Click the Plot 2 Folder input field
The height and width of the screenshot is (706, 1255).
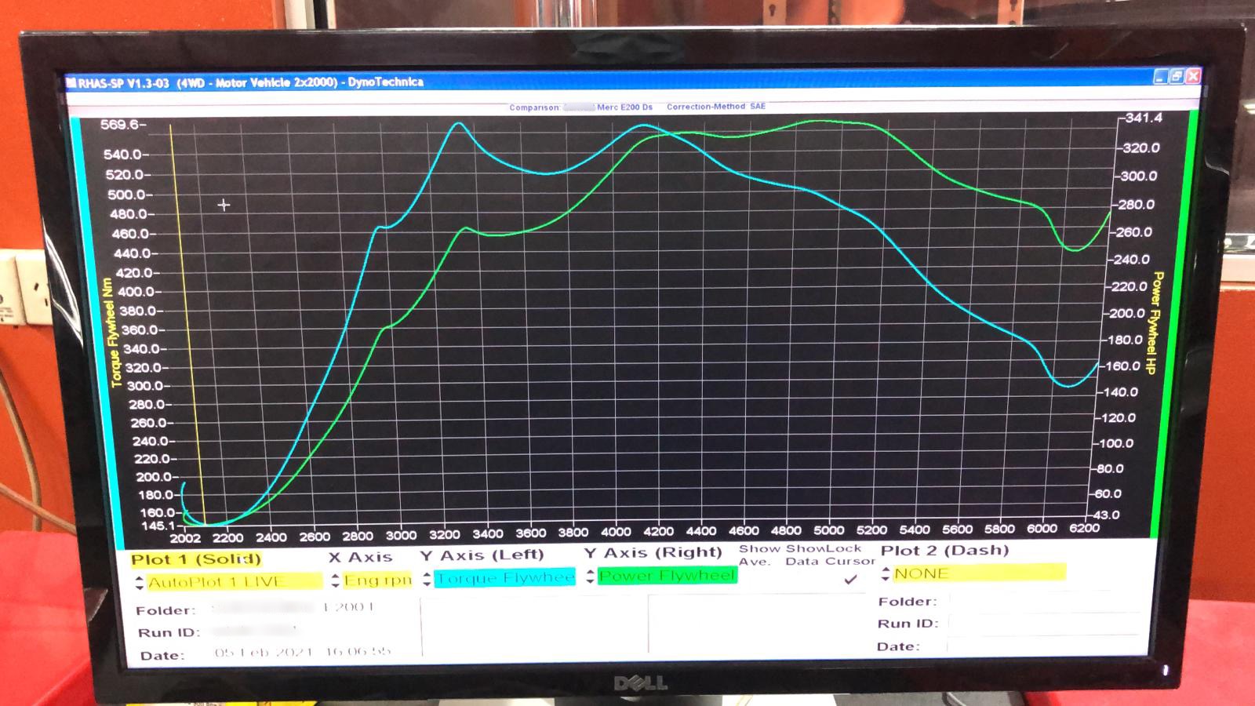click(1043, 602)
